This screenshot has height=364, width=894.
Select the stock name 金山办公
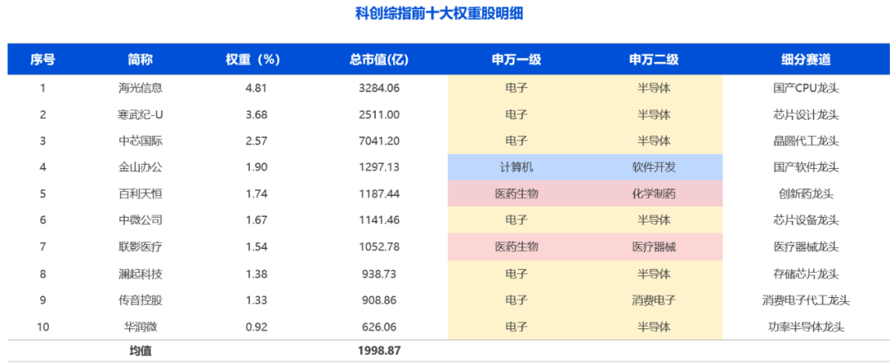click(140, 167)
